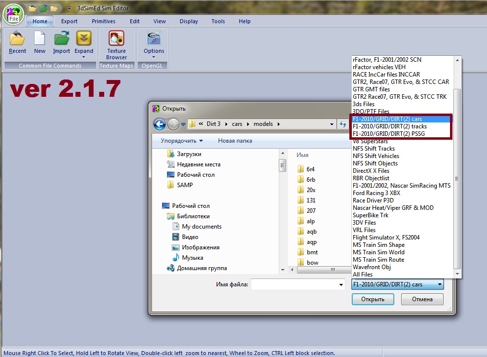
Task: Expand the models breadcrumb arrow
Action: click(x=279, y=124)
